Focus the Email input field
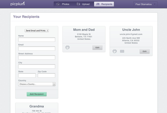167x113 pixels. coord(37,48)
